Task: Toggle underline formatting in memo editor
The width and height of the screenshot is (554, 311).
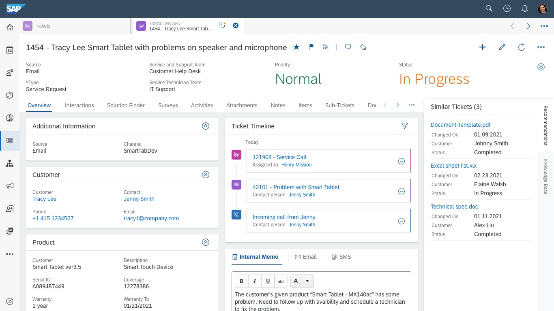Action: pyautogui.click(x=268, y=281)
